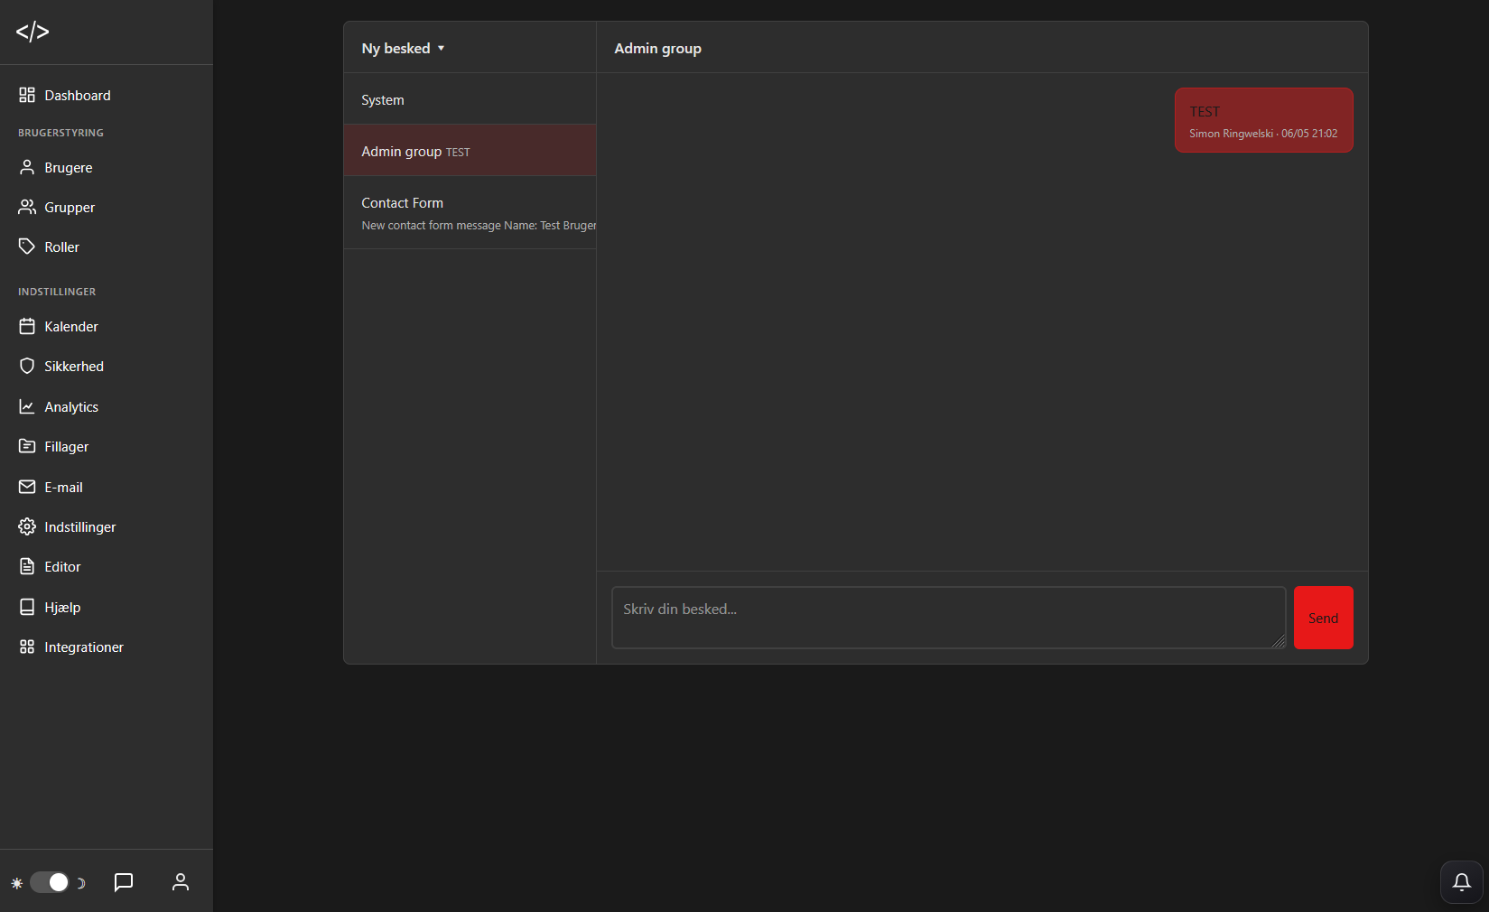Click the Analytics chart icon

27,406
